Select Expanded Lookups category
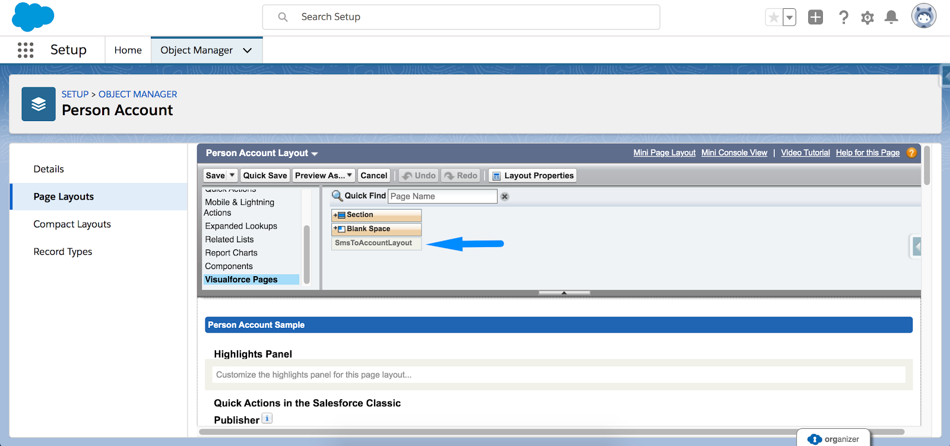 click(241, 226)
